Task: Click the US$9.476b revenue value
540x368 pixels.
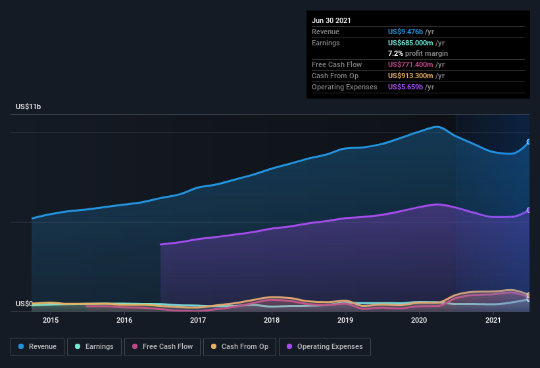Action: (405, 32)
